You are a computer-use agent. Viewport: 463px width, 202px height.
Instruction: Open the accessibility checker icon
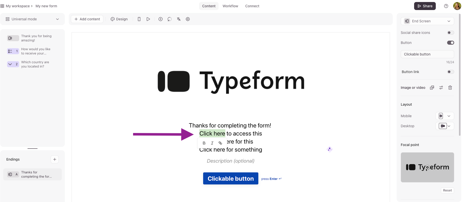[161, 19]
